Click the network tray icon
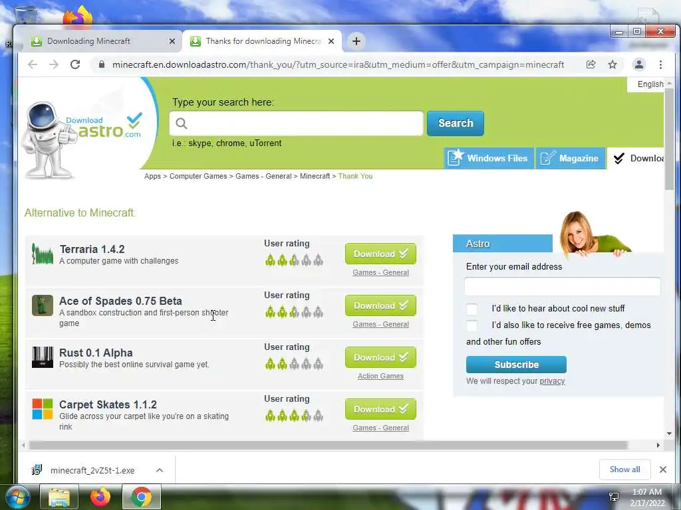Viewport: 681px width, 510px height. 614,497
